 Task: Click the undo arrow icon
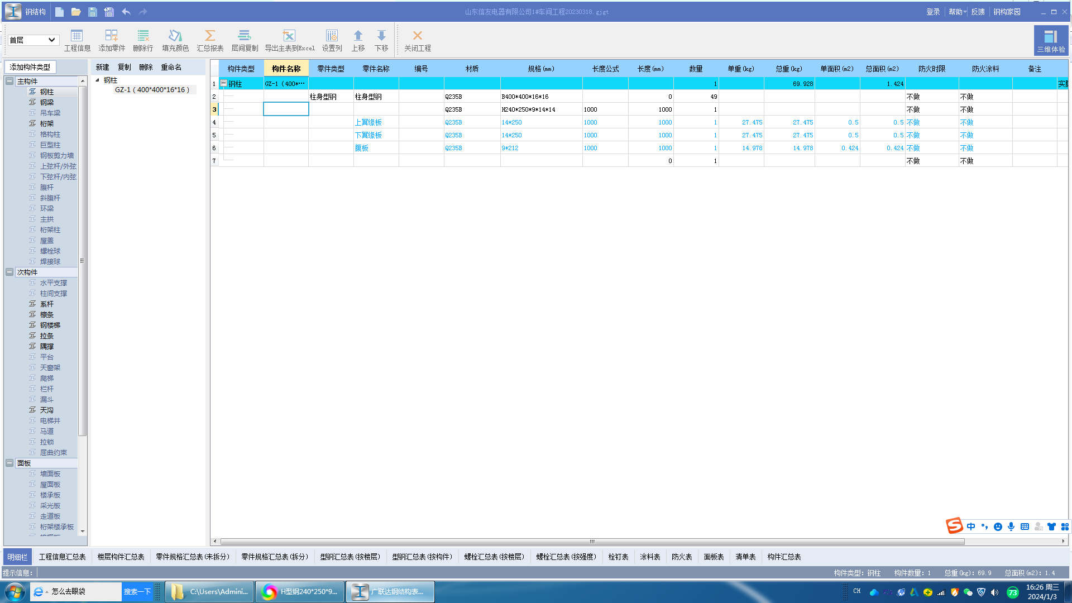(126, 12)
